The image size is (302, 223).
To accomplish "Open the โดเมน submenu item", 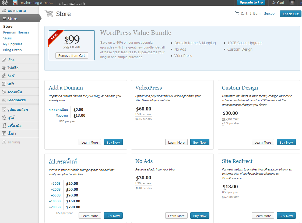I will [8, 38].
